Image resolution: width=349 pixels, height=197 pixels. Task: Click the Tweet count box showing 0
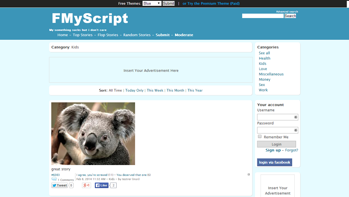pos(71,185)
